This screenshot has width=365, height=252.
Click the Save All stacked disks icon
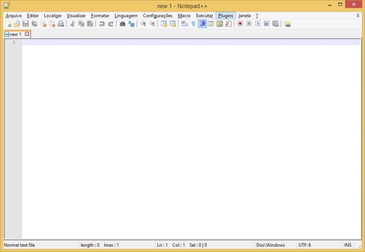point(35,24)
